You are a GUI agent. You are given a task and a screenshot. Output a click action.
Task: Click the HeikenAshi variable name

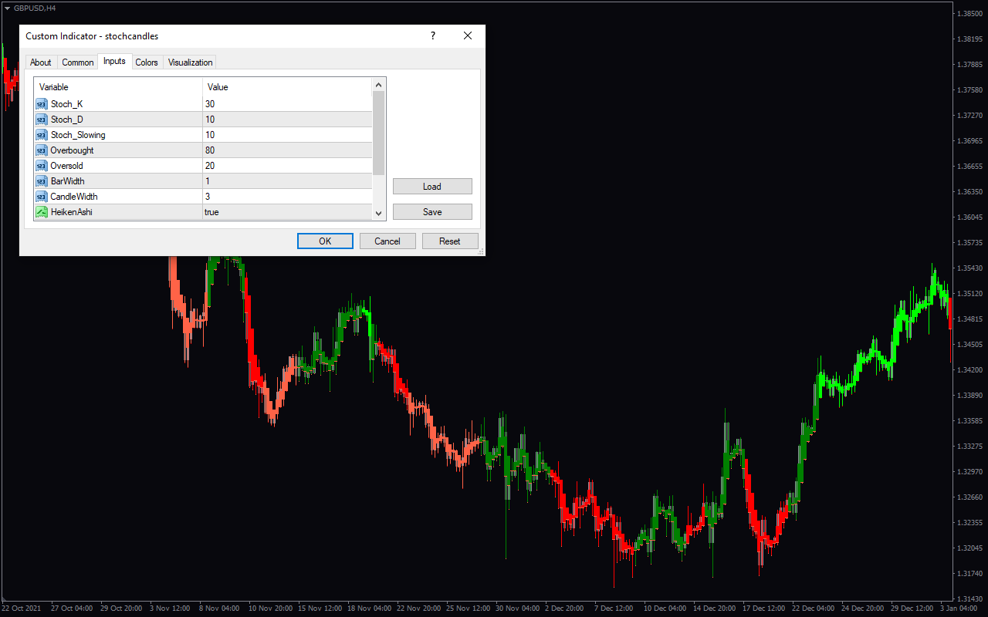(72, 212)
